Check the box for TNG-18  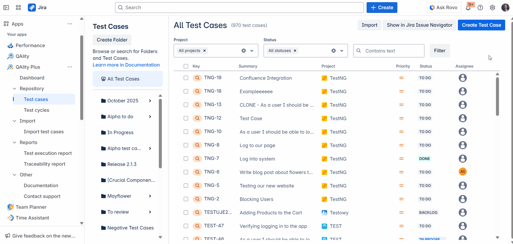click(186, 91)
